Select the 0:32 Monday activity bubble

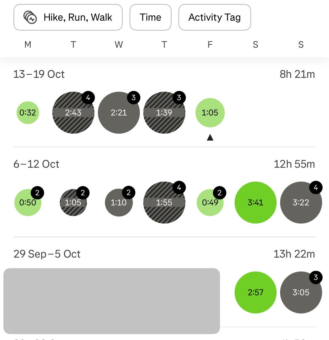[28, 113]
